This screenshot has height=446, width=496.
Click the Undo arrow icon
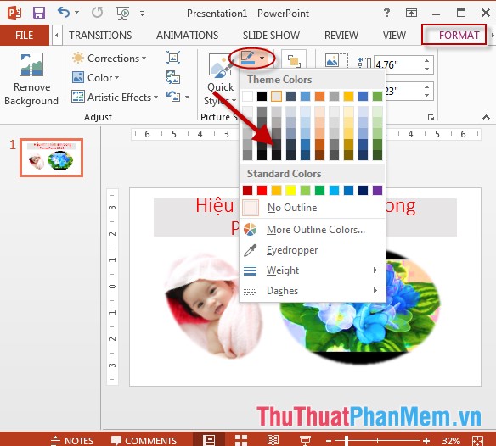point(64,13)
